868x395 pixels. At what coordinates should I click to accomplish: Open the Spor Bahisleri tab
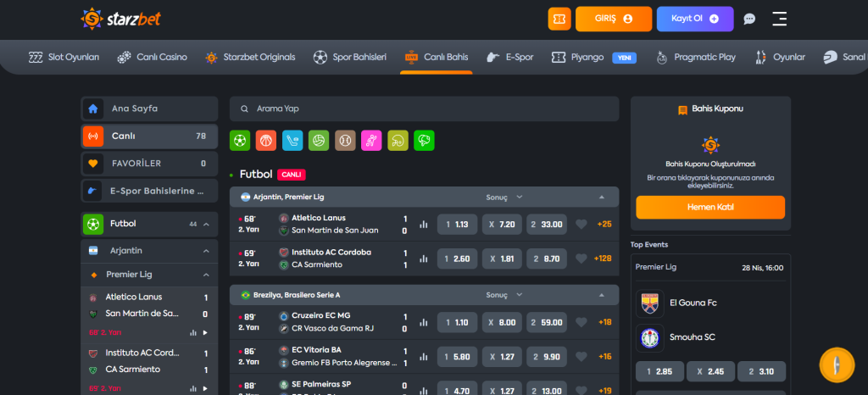[x=350, y=57]
